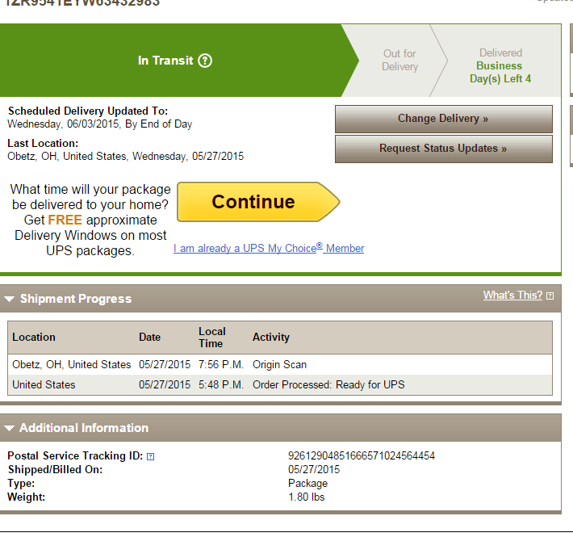
Task: Click the help icon after What's This?
Action: coord(550,296)
